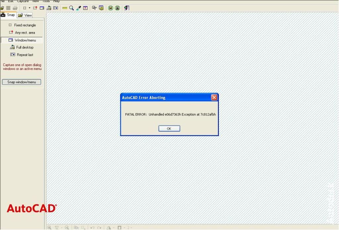
Task: Select the color picker eyedropper tool
Action: [78, 8]
